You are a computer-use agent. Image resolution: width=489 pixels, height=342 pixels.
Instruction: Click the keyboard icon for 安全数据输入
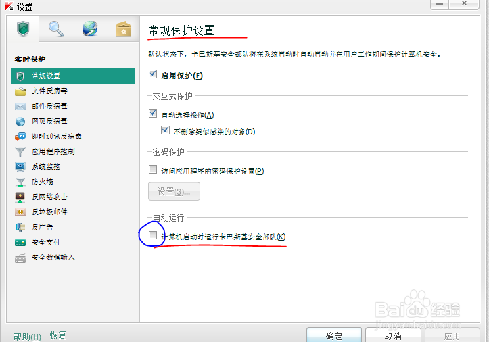[x=20, y=258]
